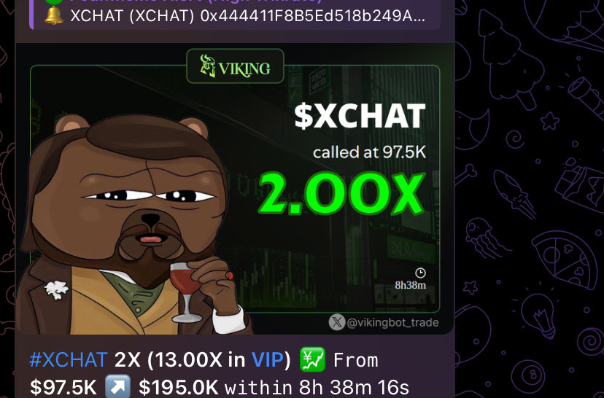Click the $XCHAT title in image
Screen dimensions: 604x398
click(360, 116)
